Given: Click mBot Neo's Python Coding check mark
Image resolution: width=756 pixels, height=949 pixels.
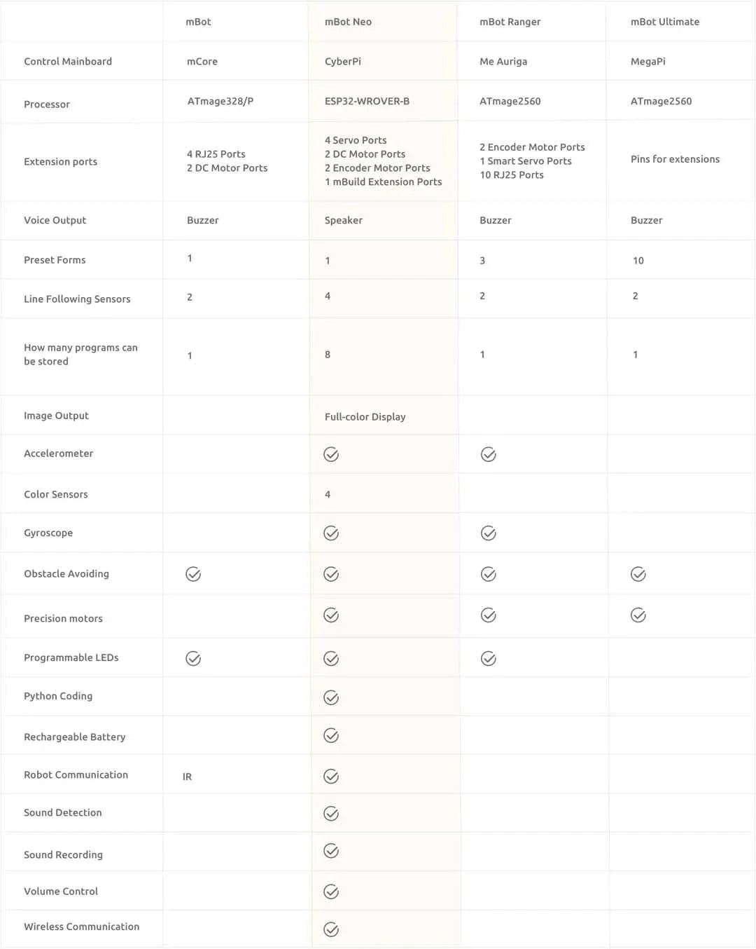Looking at the screenshot, I should point(331,697).
